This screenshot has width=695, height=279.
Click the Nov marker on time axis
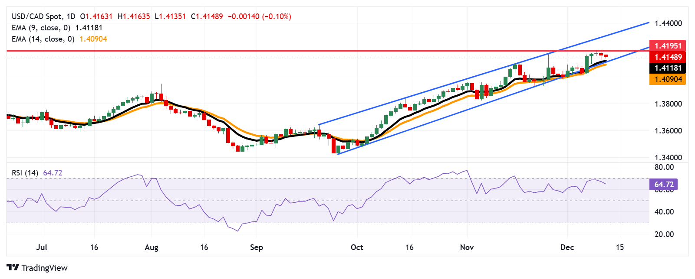[x=467, y=247]
